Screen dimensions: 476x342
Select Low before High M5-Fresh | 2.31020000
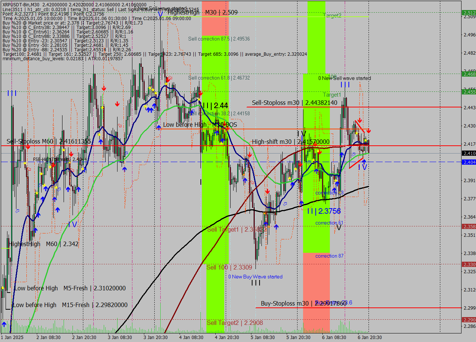70,288
